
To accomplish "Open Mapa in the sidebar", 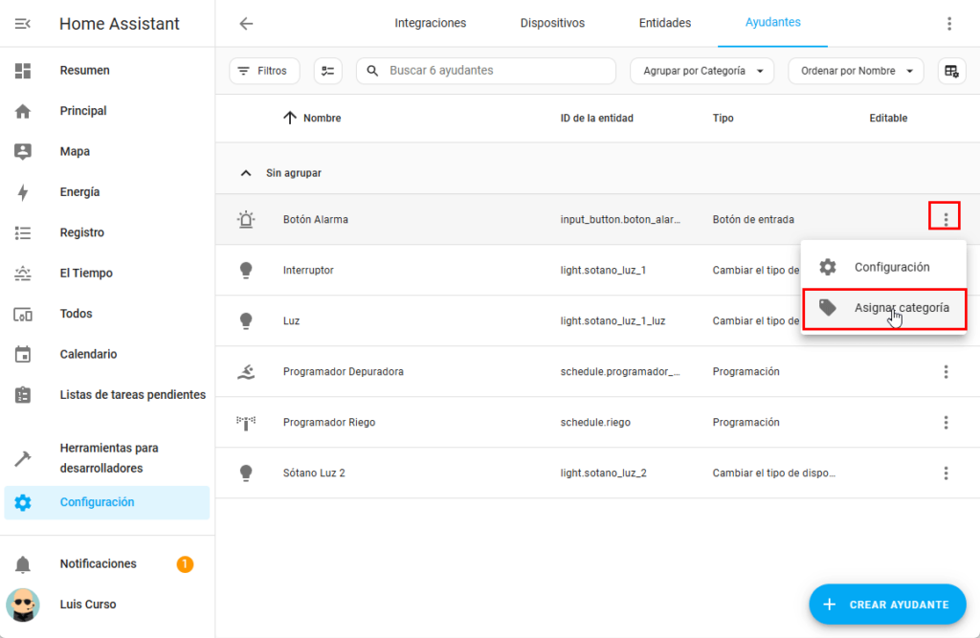I will coord(75,151).
